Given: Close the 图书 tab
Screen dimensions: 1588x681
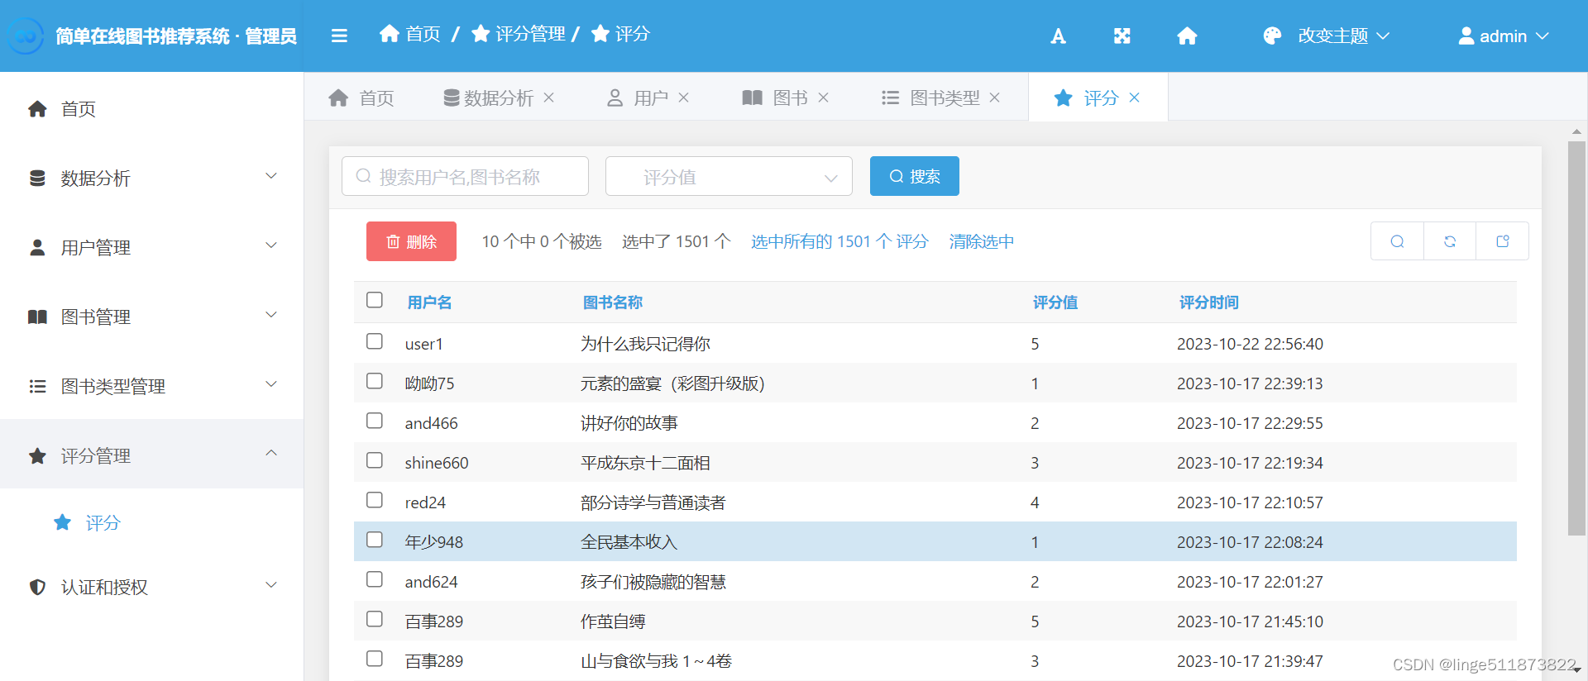Looking at the screenshot, I should click(x=823, y=98).
